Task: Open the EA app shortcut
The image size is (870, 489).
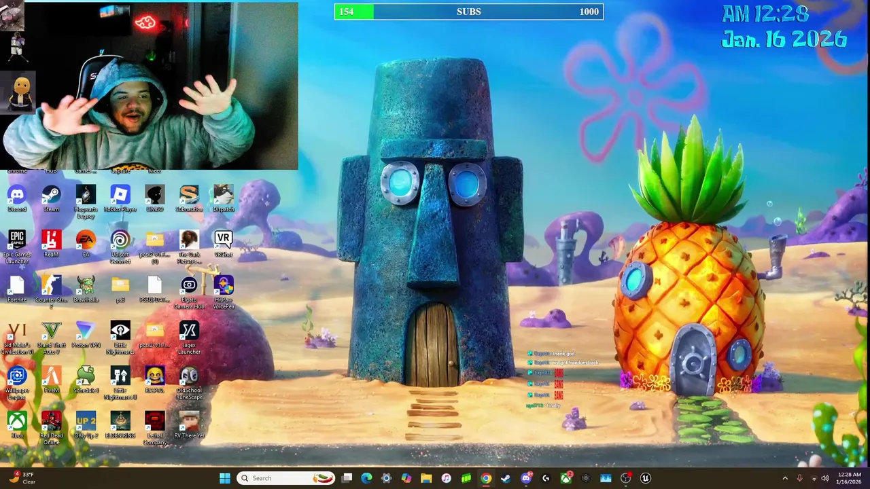Action: [x=86, y=243]
